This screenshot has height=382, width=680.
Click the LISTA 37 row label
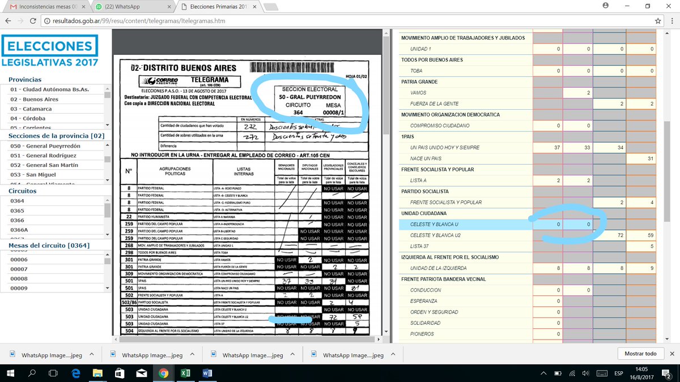[419, 246]
